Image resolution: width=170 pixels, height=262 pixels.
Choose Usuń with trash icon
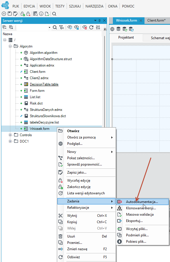[86, 236]
